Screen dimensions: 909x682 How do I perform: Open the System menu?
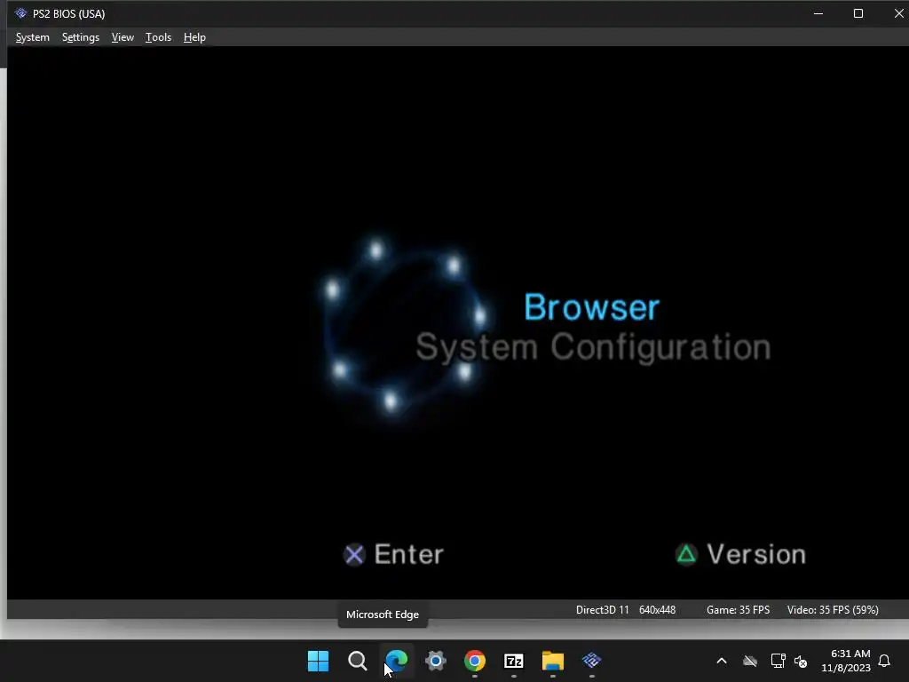pos(33,37)
